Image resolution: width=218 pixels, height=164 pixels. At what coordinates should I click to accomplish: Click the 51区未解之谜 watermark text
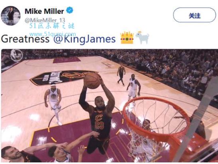pos(52,26)
